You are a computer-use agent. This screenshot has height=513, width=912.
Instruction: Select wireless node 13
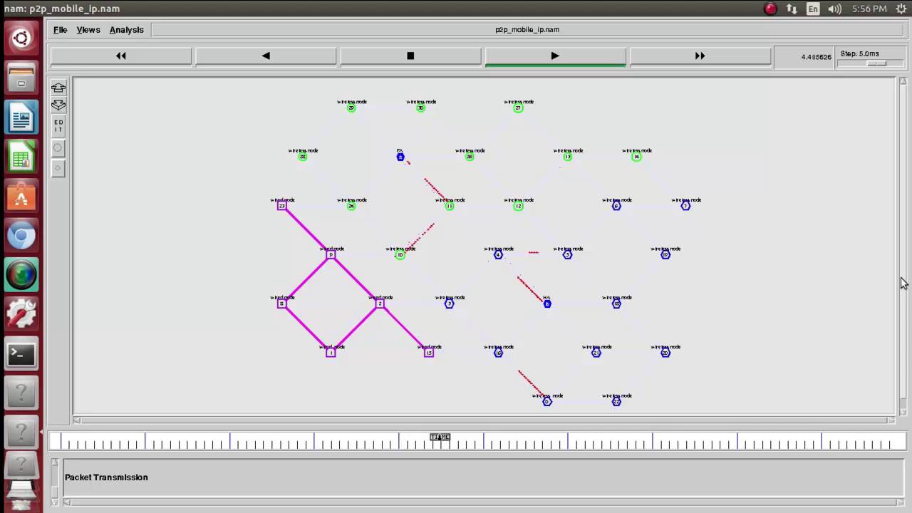pyautogui.click(x=567, y=157)
